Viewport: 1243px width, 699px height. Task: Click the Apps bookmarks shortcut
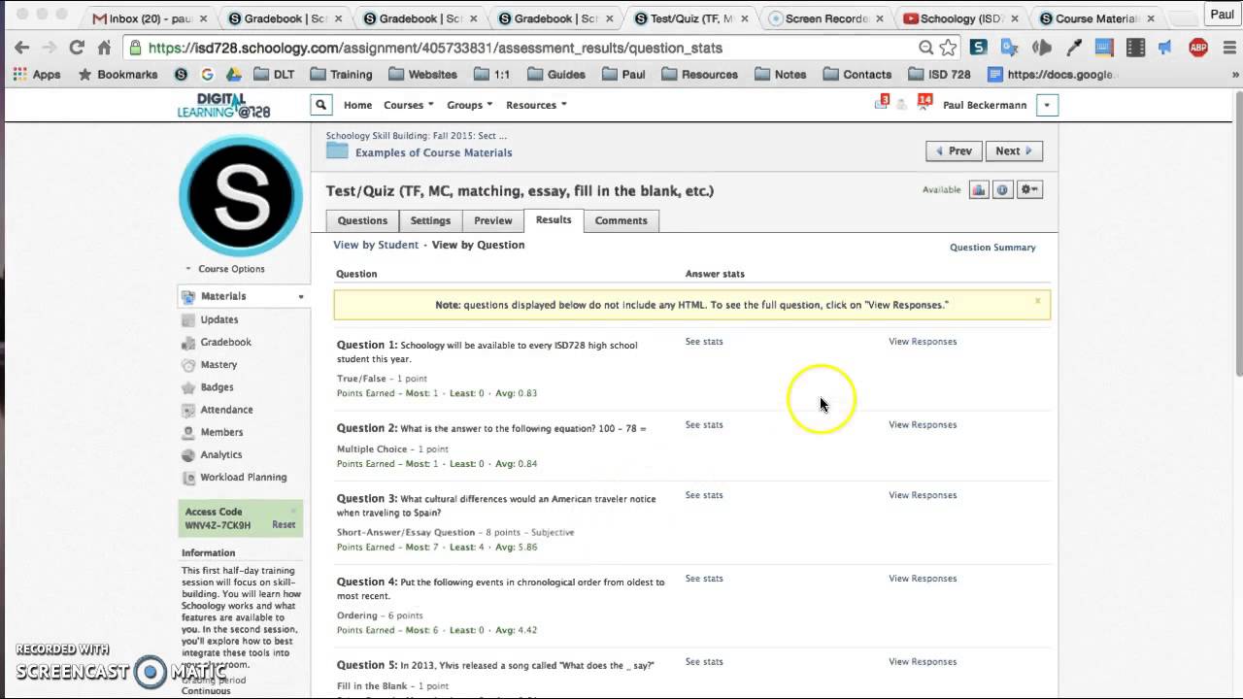coord(38,75)
